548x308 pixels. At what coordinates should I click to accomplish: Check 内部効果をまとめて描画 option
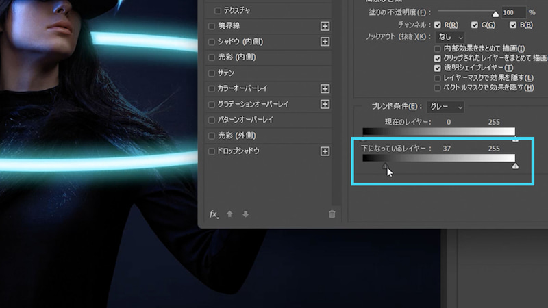[x=437, y=49]
